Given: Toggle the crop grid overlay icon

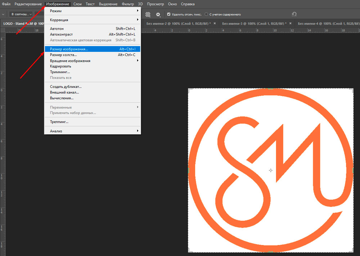Looking at the screenshot, I should point(148,14).
